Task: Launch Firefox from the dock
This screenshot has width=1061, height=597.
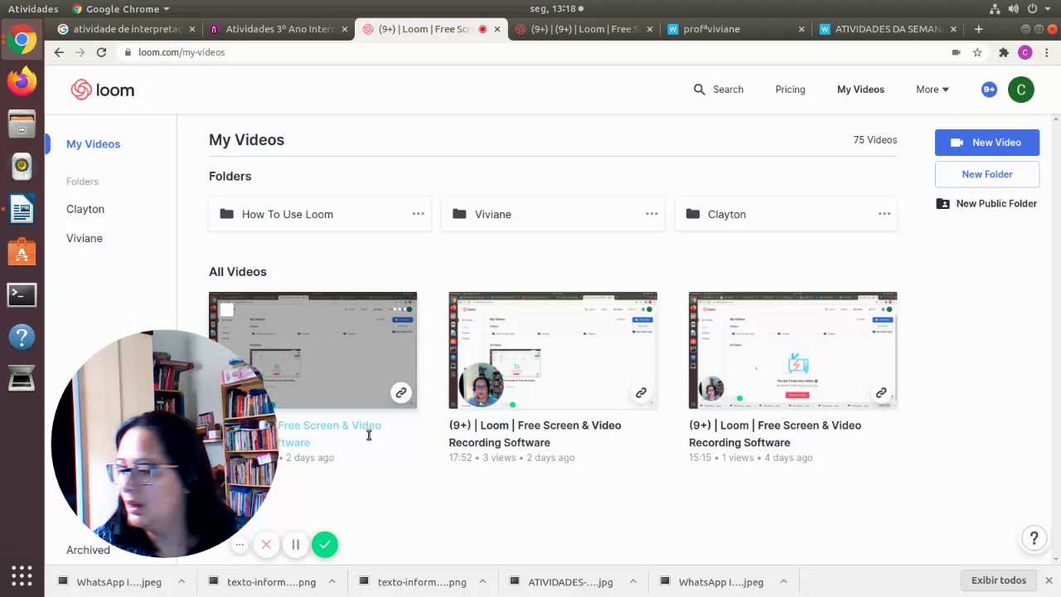Action: pyautogui.click(x=22, y=81)
